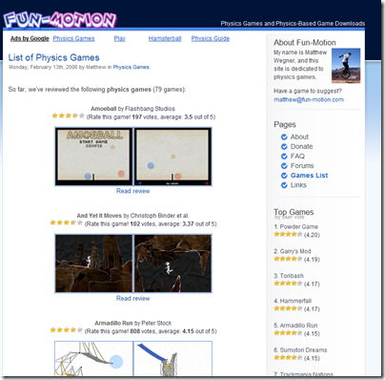The image size is (385, 380).
Task: Email matthew@fun-motion.com
Action: [309, 99]
